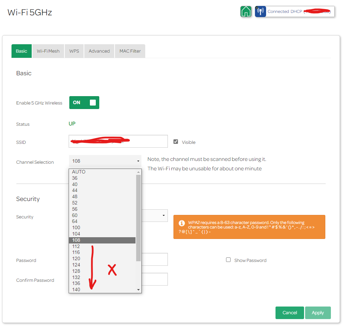Click the Apply button
349x333 pixels.
tap(317, 313)
